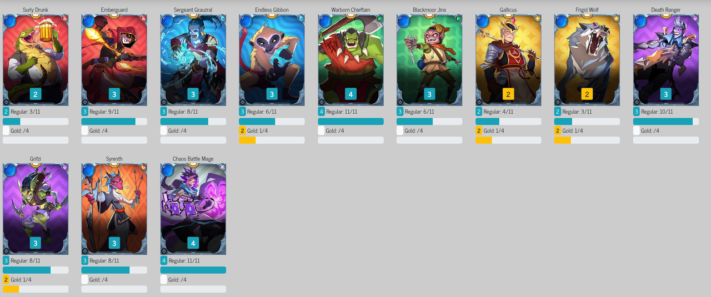Click the Blackmoor Jinx card title
Viewport: 711px width, 297px height.
click(x=429, y=9)
